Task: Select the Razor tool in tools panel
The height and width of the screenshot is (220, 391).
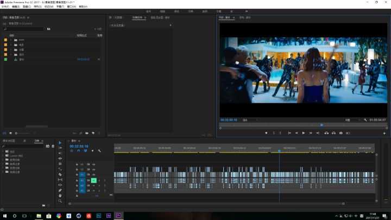Action: [x=60, y=174]
